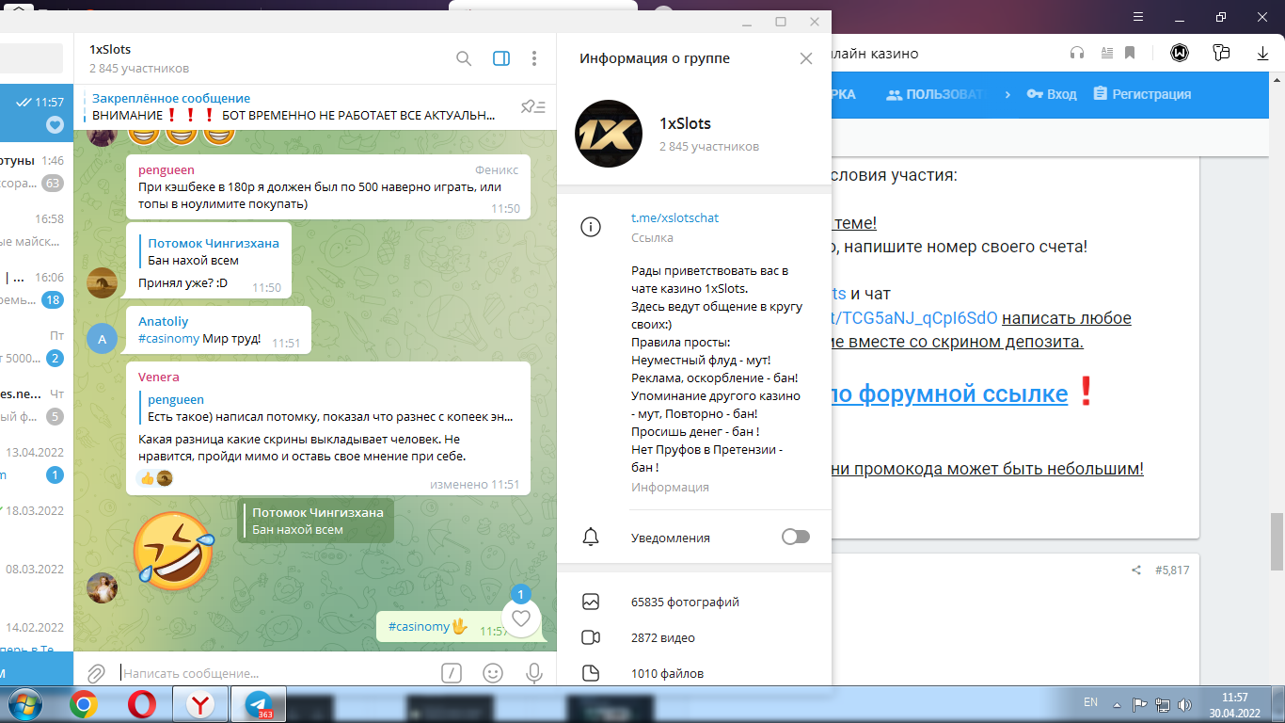This screenshot has height=723, width=1285.
Task: Open browser hamburger menu in Yandex window
Action: (1137, 17)
